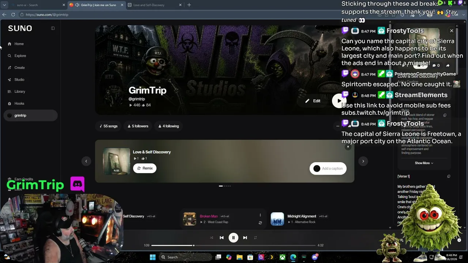
Task: Open the Windows Start menu
Action: (152, 257)
